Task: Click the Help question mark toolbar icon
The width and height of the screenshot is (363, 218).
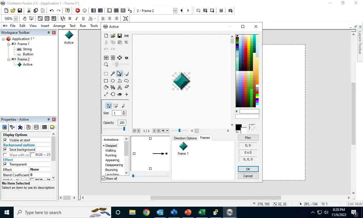Action: pos(67,11)
